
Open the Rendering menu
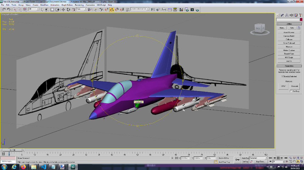tap(79, 5)
